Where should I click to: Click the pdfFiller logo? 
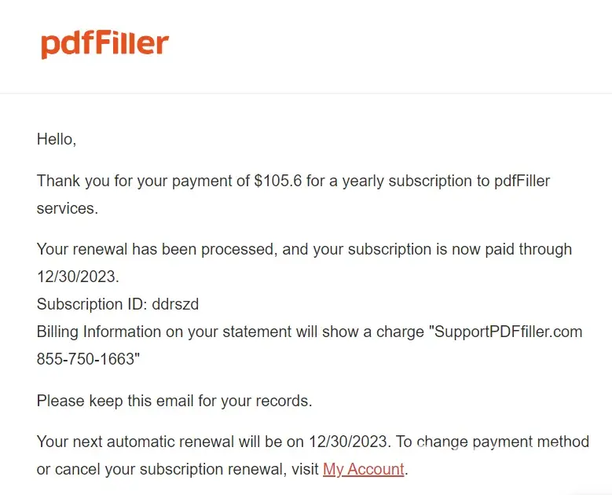104,44
